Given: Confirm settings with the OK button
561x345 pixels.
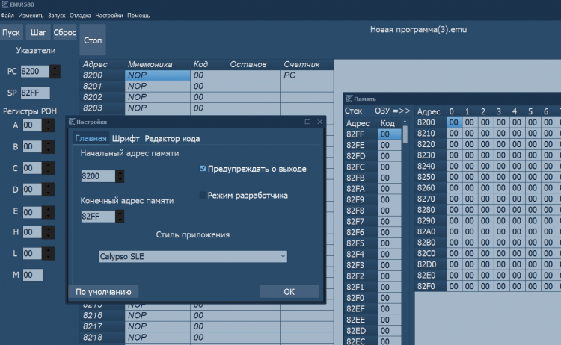Looking at the screenshot, I should click(289, 292).
